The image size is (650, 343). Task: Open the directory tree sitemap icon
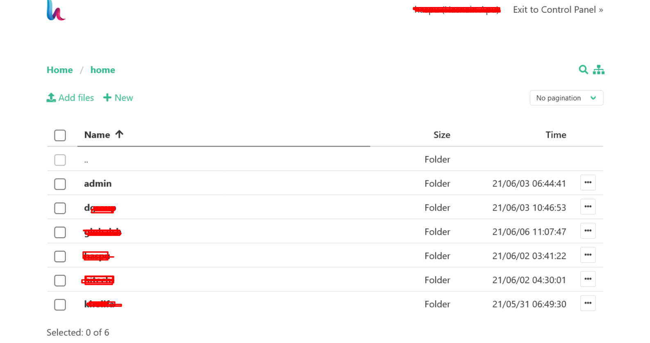point(598,70)
